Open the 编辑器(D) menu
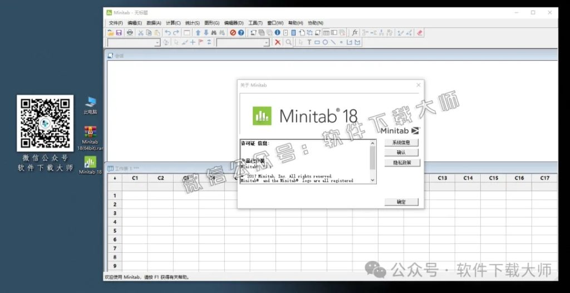 coord(234,23)
